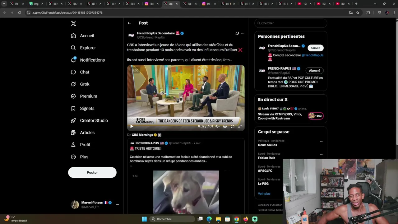The width and height of the screenshot is (398, 224).
Task: Open @FrenchRapUs mention link
Action: (x=312, y=55)
